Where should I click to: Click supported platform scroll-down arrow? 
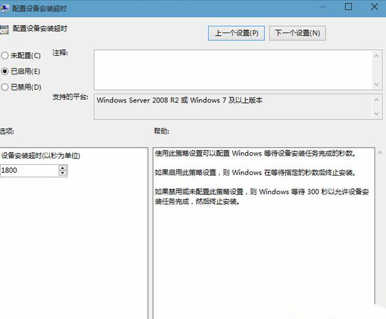point(377,114)
